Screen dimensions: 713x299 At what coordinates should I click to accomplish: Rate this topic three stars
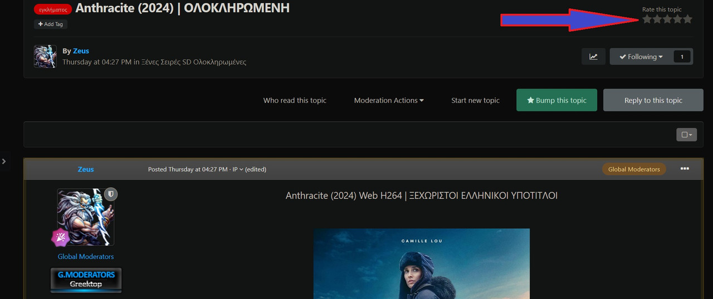tap(667, 19)
